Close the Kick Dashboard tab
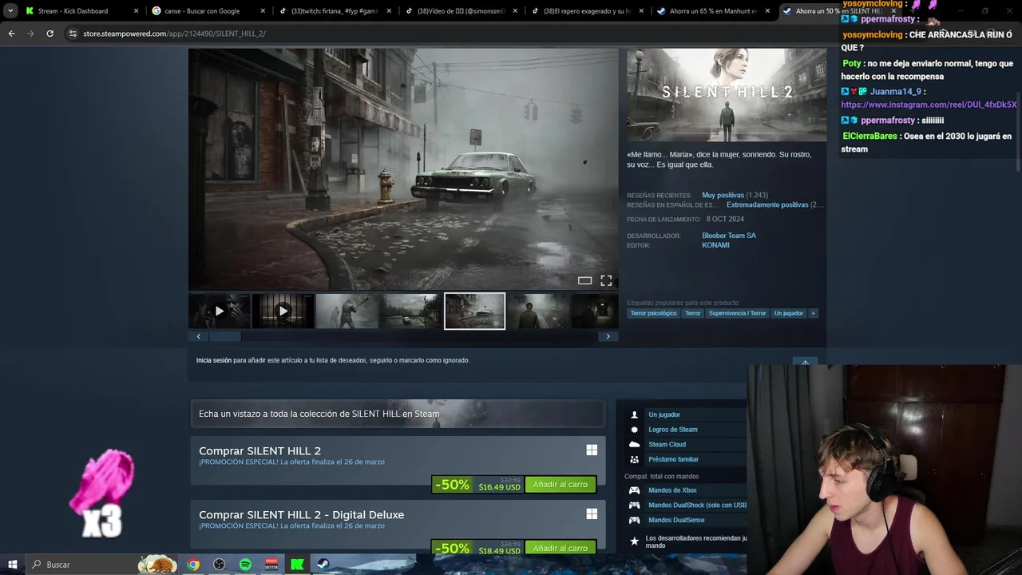The width and height of the screenshot is (1022, 575). point(136,11)
